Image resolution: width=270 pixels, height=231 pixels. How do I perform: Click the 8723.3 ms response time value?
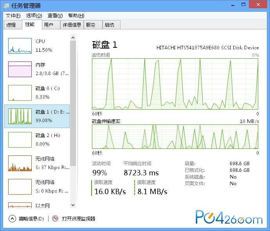click(x=141, y=173)
